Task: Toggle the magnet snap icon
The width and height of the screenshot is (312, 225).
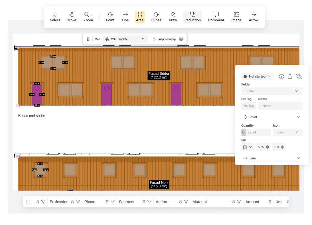Action: pos(181,39)
